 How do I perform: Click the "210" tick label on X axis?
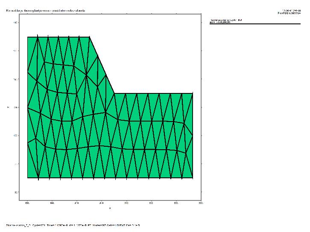(x=77, y=203)
